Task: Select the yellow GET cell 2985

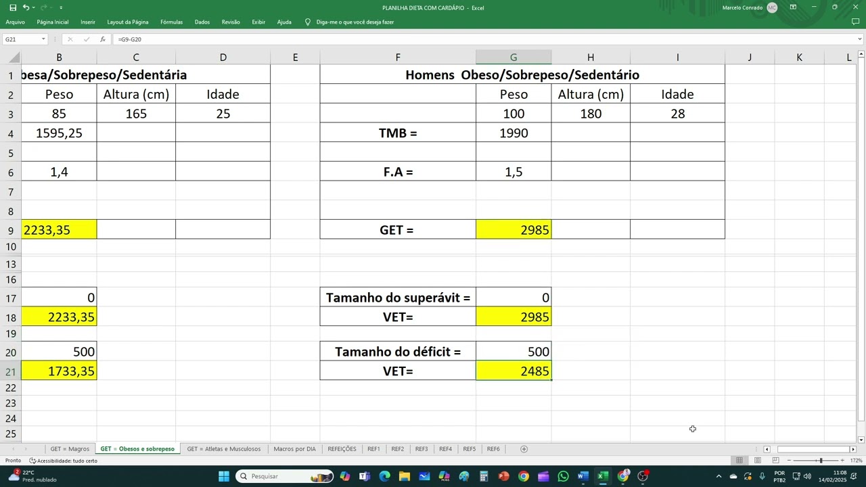Action: point(514,229)
